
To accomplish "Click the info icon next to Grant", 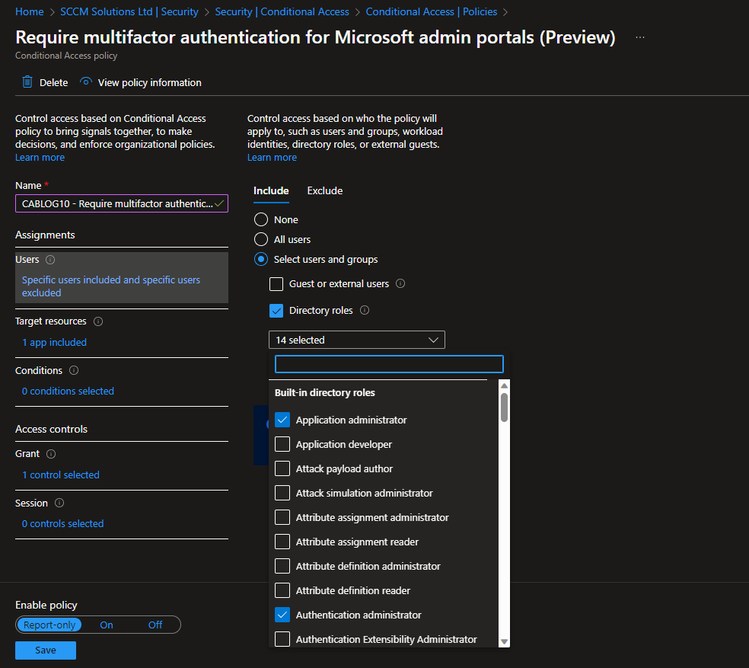I will click(51, 454).
